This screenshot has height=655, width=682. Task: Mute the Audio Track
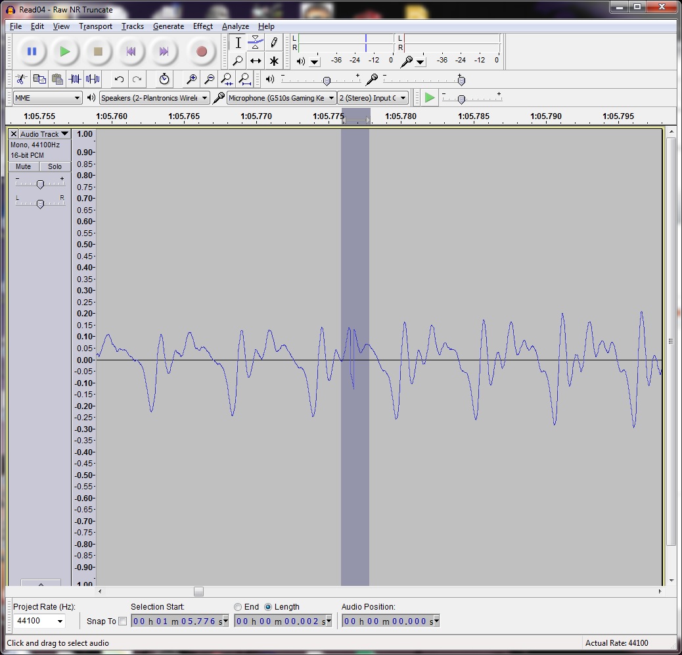point(24,166)
